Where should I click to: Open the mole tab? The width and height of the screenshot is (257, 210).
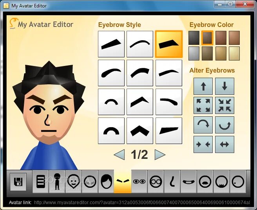pos(238,182)
